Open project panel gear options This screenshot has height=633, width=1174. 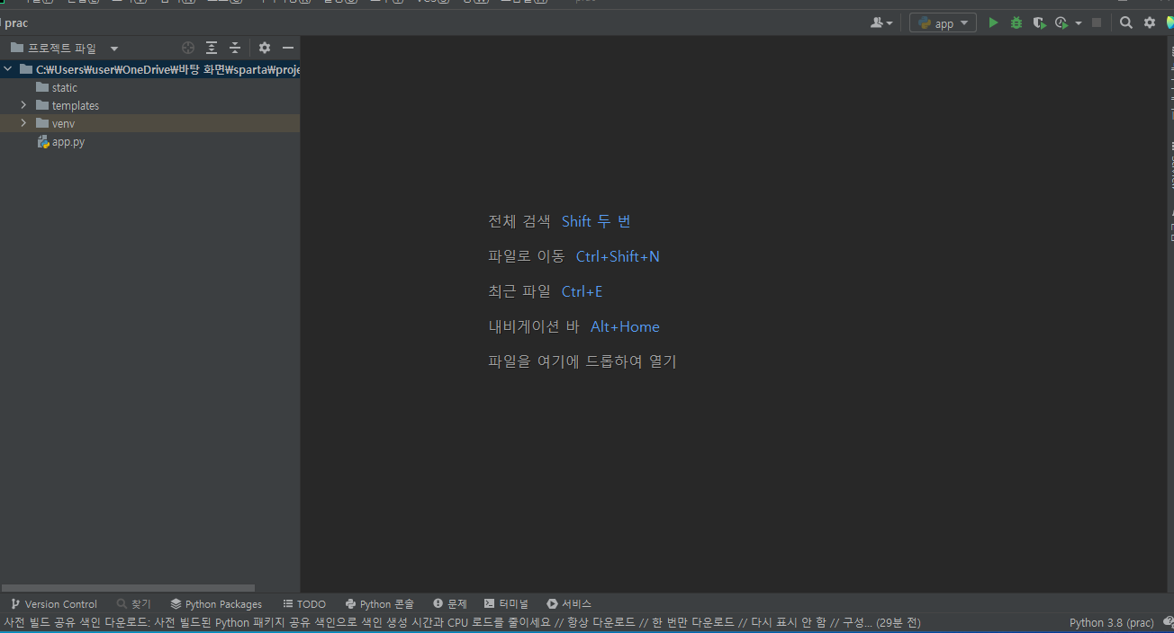click(x=265, y=48)
